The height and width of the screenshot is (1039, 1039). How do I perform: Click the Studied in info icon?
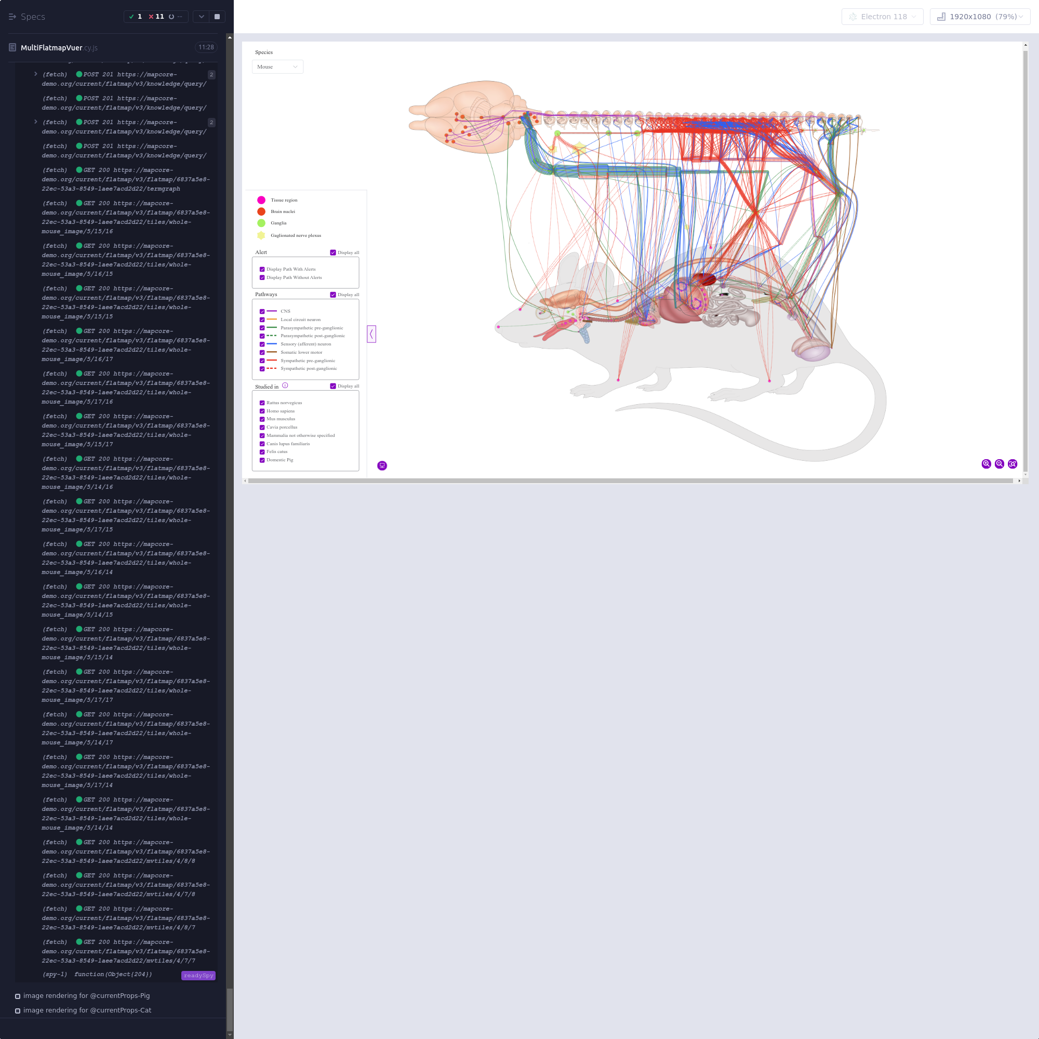pos(285,385)
